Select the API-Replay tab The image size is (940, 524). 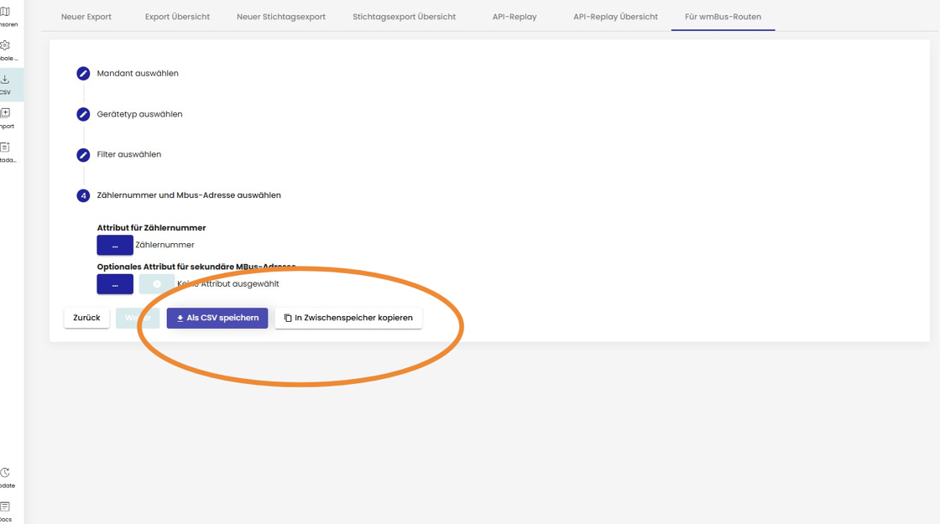tap(514, 17)
